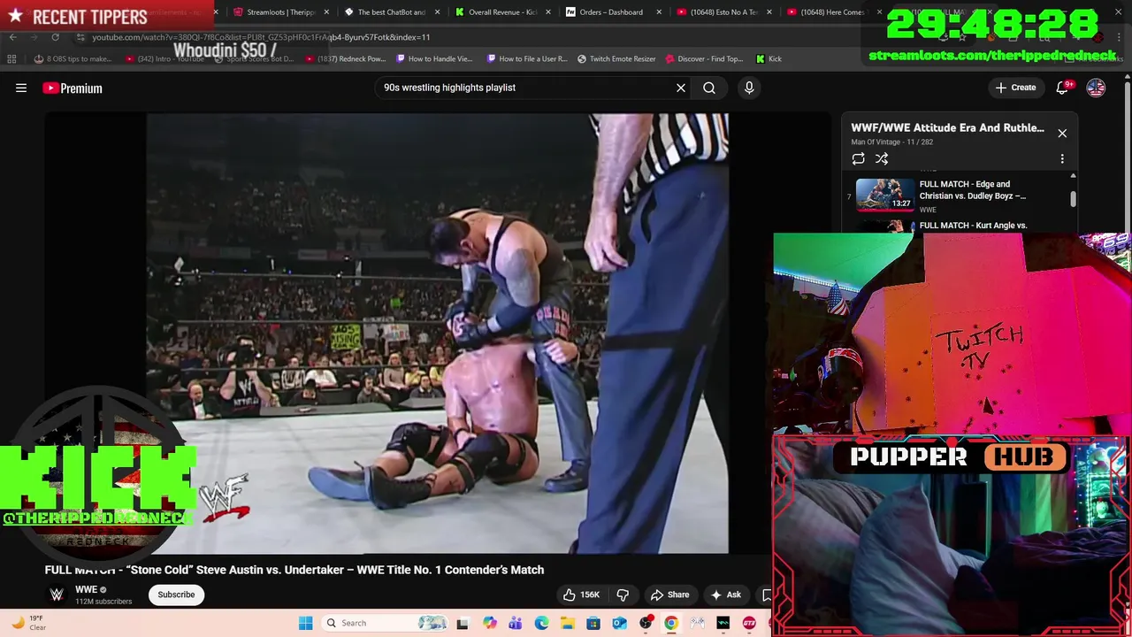Click the taskbar Search box
Screen dimensions: 1132x637
[x=386, y=623]
